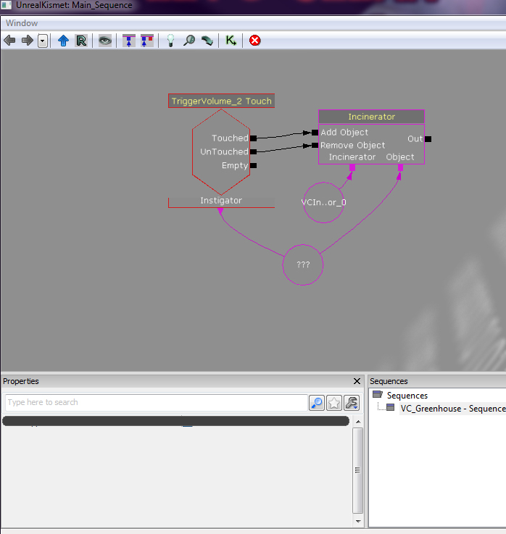Click the R rename sequence icon
506x534 pixels.
point(81,41)
